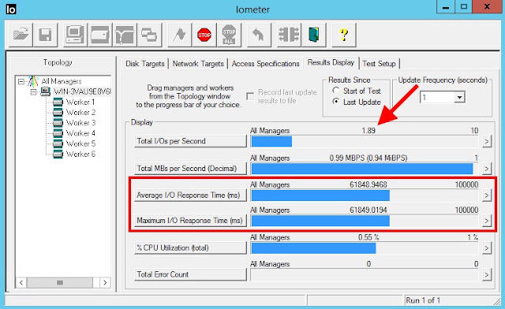Click the Total MBs per Second progress bar
The image size is (505, 309).
(x=365, y=169)
